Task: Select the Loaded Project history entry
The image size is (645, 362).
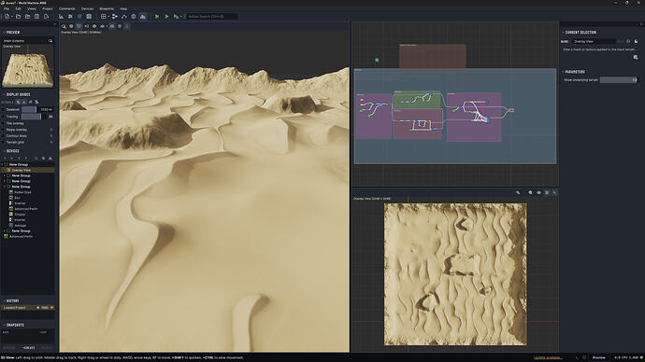Action: [28, 307]
